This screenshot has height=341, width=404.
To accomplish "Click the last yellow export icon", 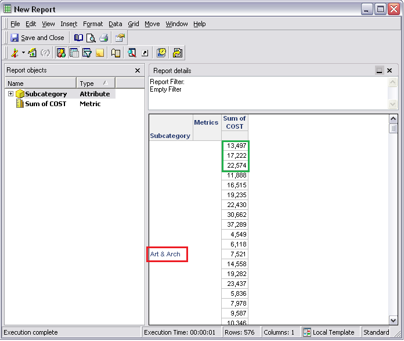I will click(x=178, y=53).
